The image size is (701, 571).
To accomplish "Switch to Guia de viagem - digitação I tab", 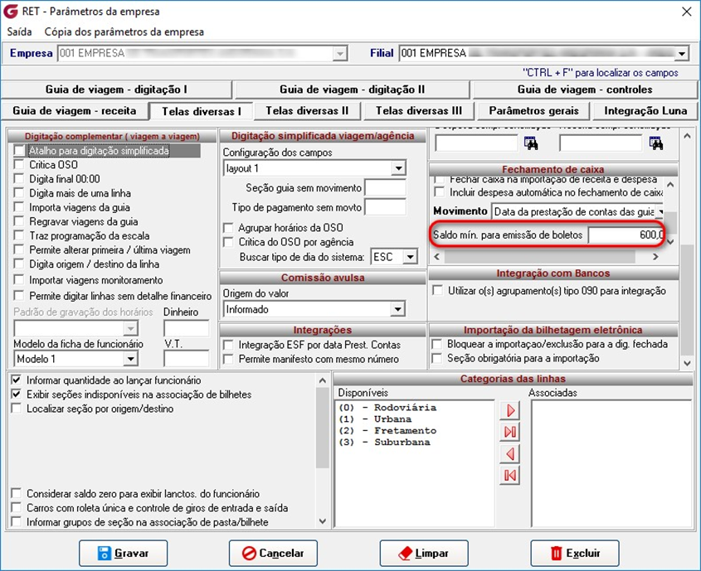I will pos(116,90).
